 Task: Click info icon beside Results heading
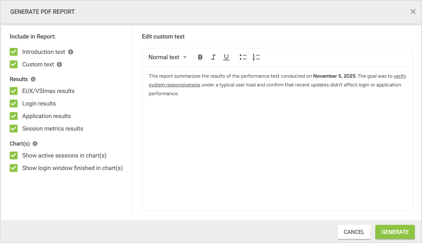[33, 79]
